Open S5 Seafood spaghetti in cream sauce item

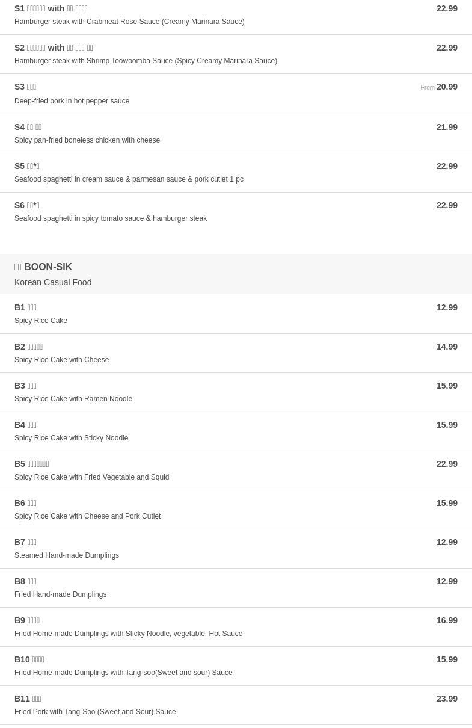(236, 173)
